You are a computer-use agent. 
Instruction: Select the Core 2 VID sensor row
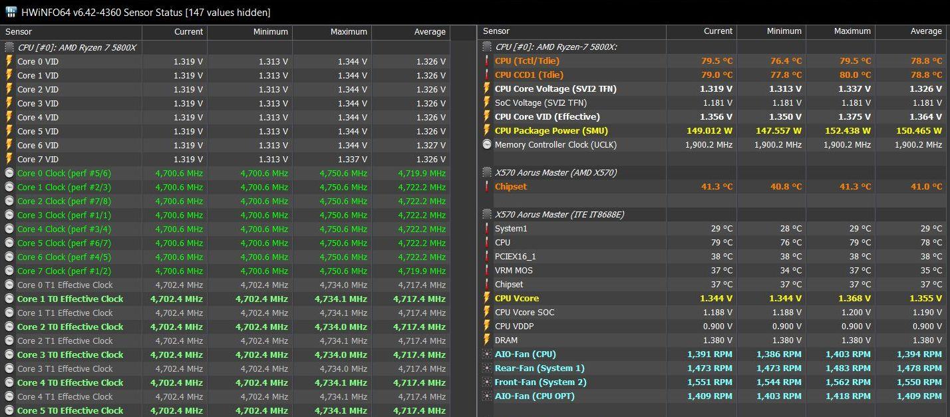pyautogui.click(x=225, y=89)
